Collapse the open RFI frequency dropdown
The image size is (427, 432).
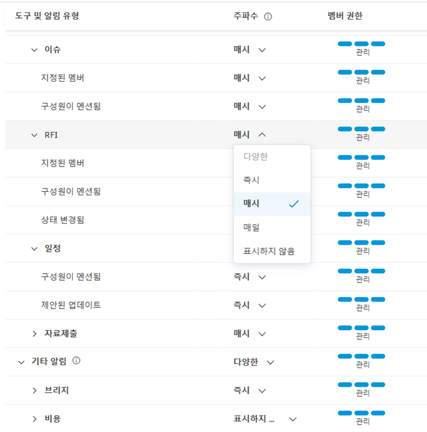(262, 135)
